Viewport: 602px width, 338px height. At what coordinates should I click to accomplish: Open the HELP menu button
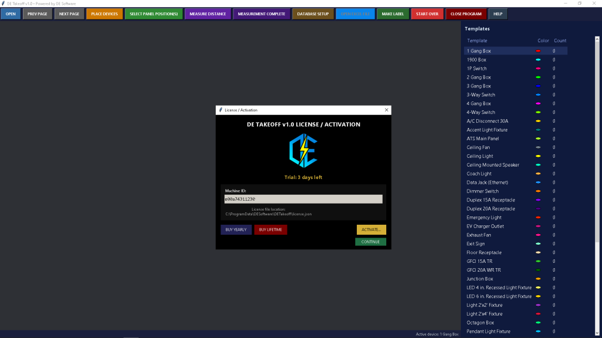[497, 13]
